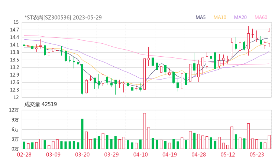Viewport: 275px width, 163px height.
Task: Click the 13.2 price axis label
Action: click(x=14, y=67)
